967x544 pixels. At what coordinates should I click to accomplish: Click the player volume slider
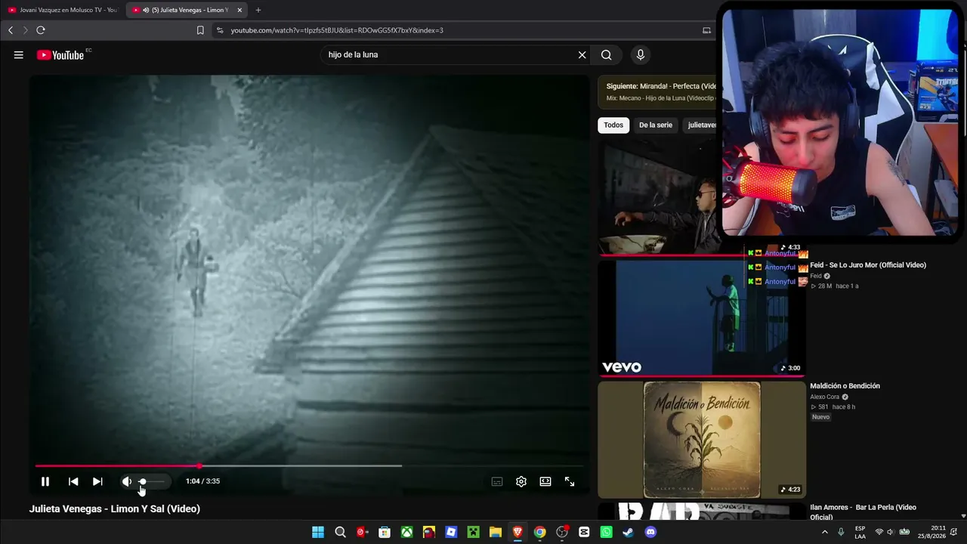151,481
